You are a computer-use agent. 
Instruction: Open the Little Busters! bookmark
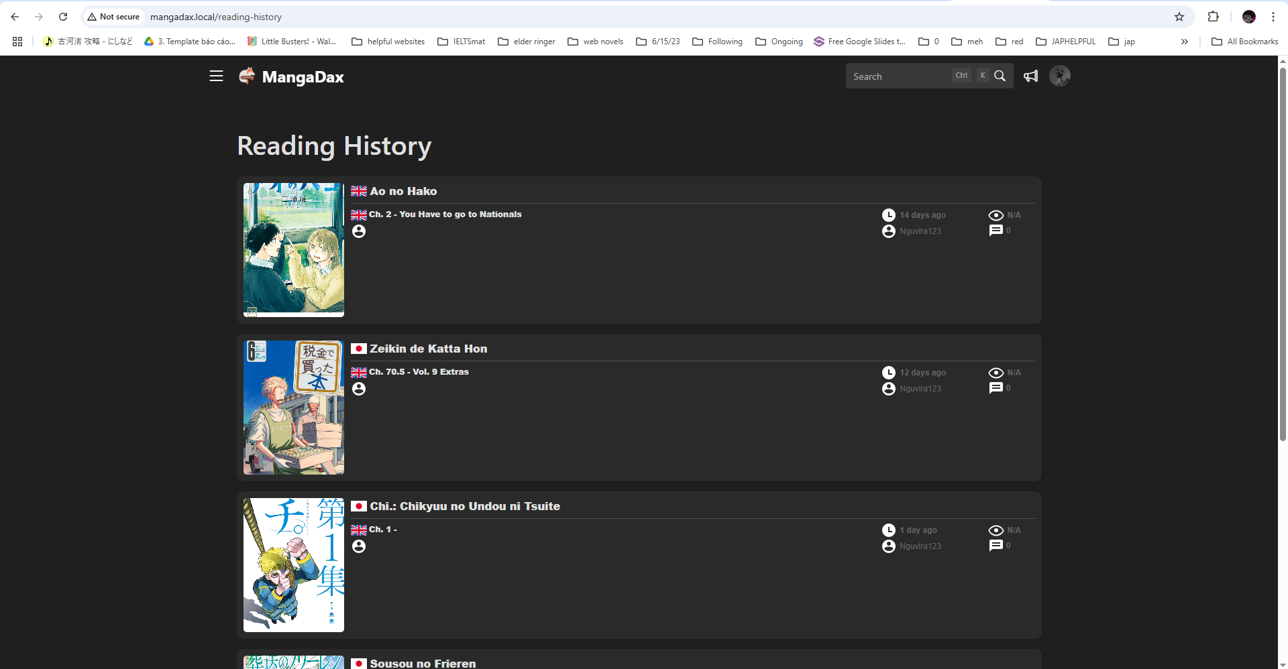(x=292, y=42)
